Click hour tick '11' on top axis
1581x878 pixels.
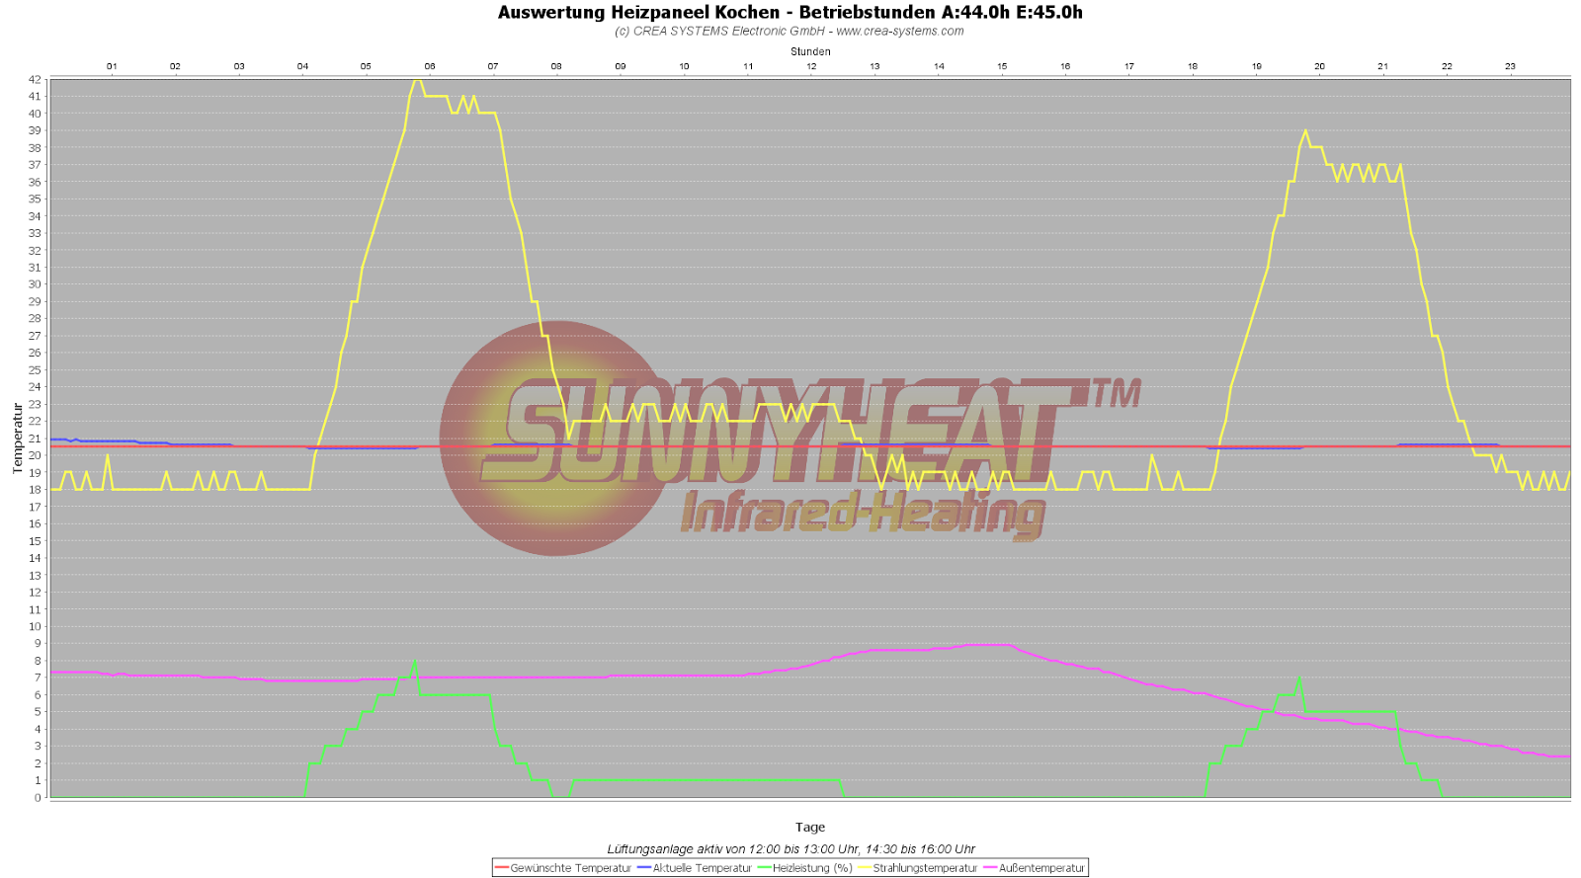(x=748, y=66)
